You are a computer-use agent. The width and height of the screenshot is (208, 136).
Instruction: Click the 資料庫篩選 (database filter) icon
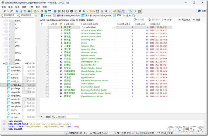click(2, 15)
